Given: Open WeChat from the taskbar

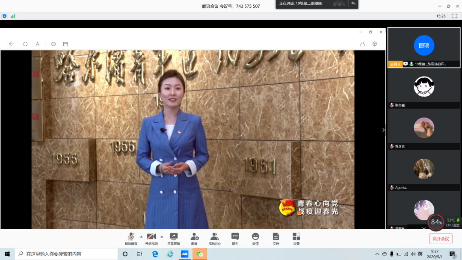Looking at the screenshot, I should tap(199, 254).
